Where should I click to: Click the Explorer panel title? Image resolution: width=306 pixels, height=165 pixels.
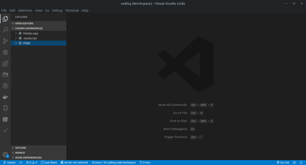[x=21, y=17]
